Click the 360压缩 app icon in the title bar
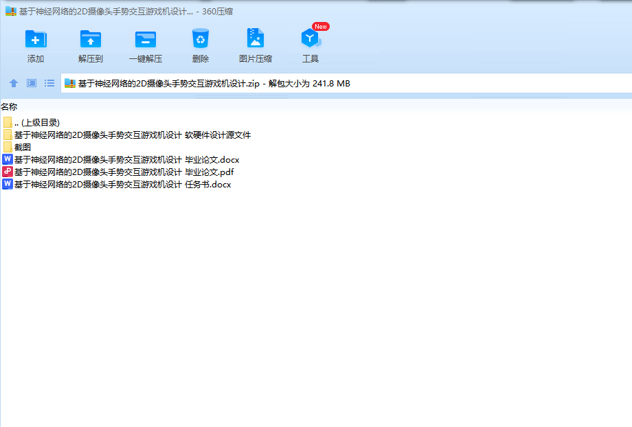This screenshot has width=632, height=427. (x=10, y=11)
